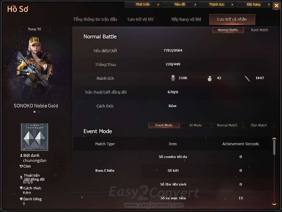
Task: Show the AI Mode records
Action: tap(196, 125)
